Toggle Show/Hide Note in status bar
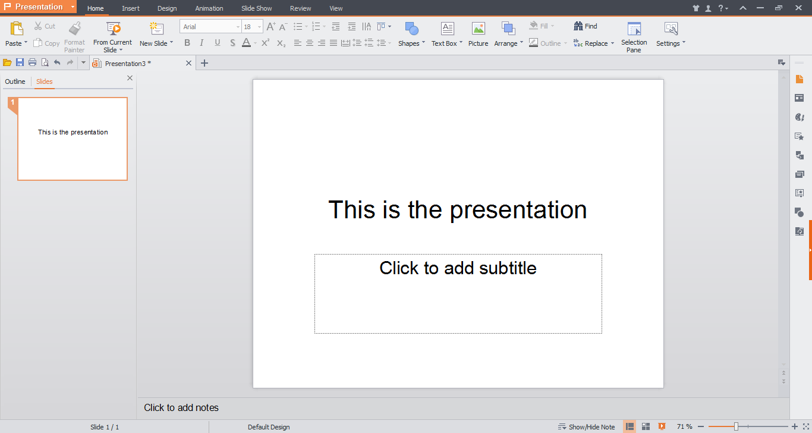The height and width of the screenshot is (433, 812). pyautogui.click(x=586, y=426)
